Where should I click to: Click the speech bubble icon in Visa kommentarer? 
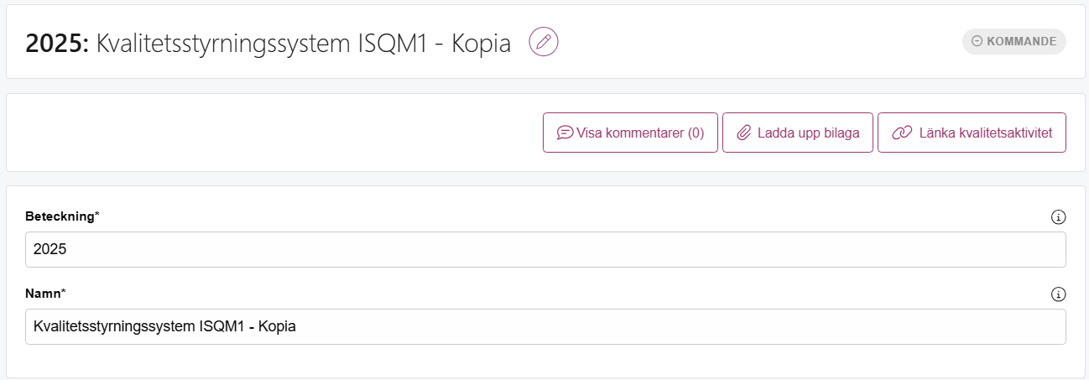(x=565, y=133)
